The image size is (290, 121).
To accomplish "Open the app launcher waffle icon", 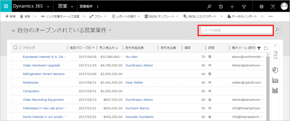I will 6,6.
